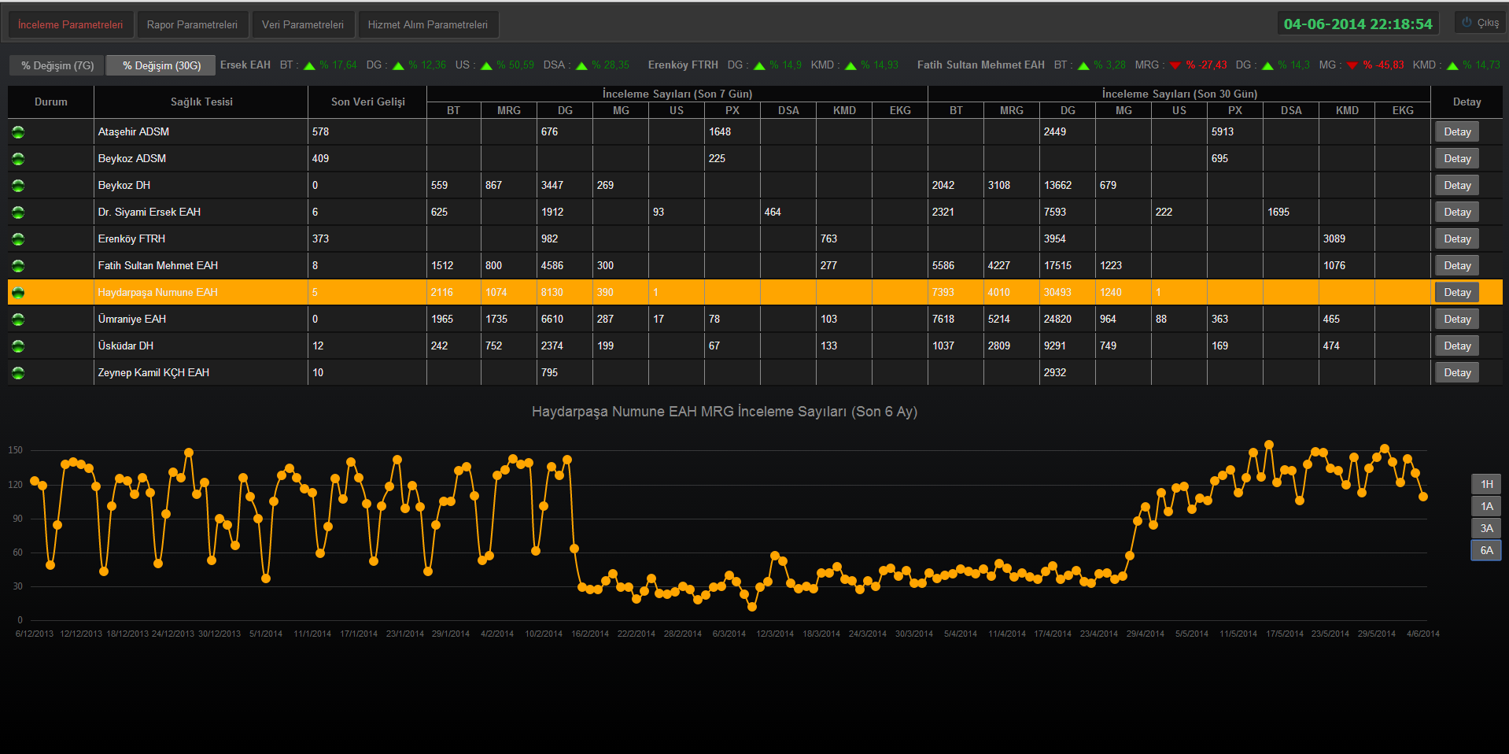The width and height of the screenshot is (1509, 754).
Task: Select Zeynep Kamil KÇH EAH facility name
Action: [x=153, y=372]
